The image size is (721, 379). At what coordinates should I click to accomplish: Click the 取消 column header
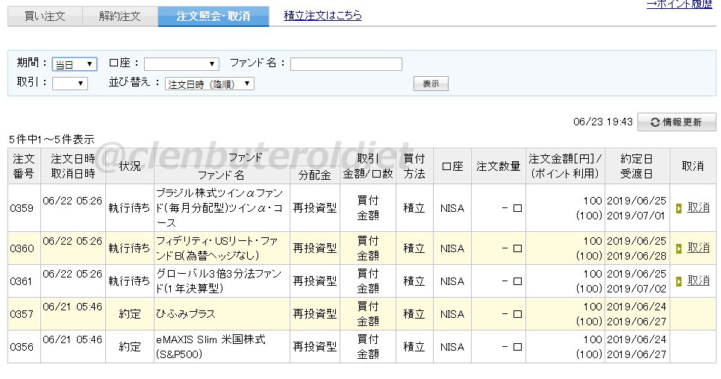(x=693, y=166)
